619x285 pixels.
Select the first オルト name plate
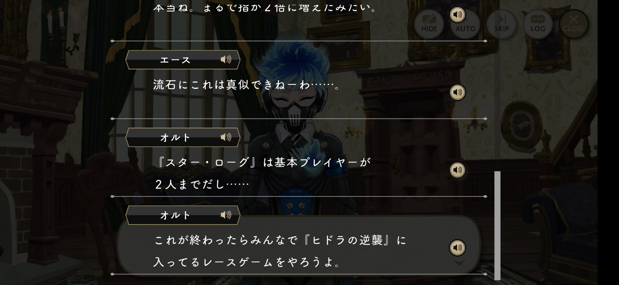click(183, 137)
